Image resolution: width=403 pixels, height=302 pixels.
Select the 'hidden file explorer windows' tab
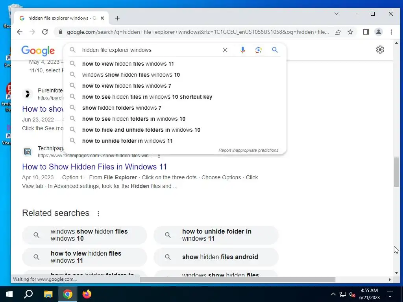(62, 18)
